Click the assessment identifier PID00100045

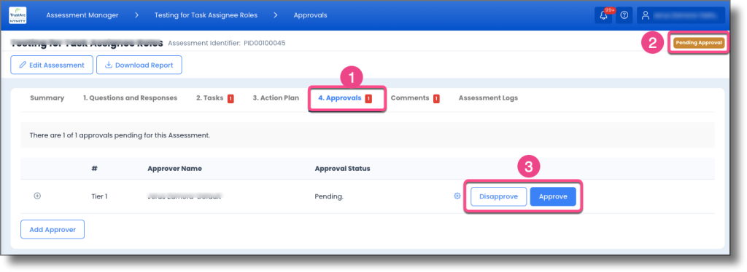pyautogui.click(x=264, y=43)
